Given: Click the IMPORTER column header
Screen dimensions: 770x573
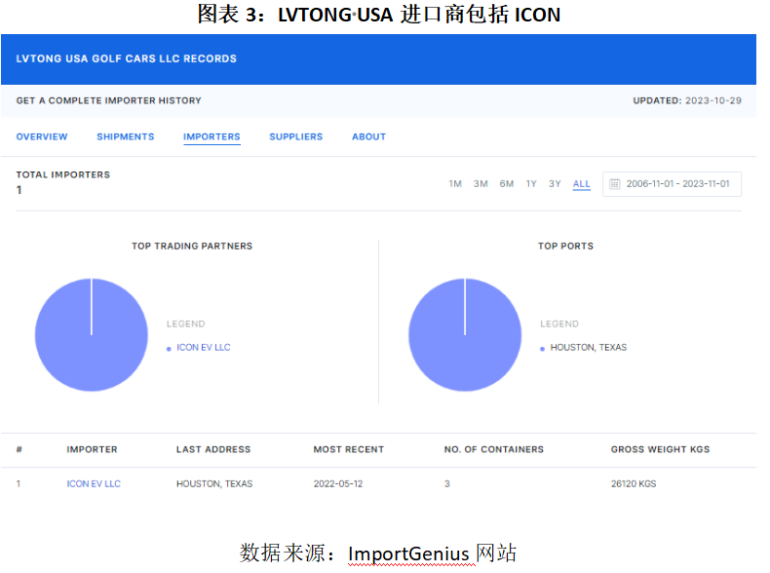Looking at the screenshot, I should tap(92, 449).
